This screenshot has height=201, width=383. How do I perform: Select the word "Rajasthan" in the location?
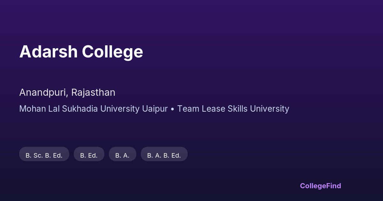(93, 93)
